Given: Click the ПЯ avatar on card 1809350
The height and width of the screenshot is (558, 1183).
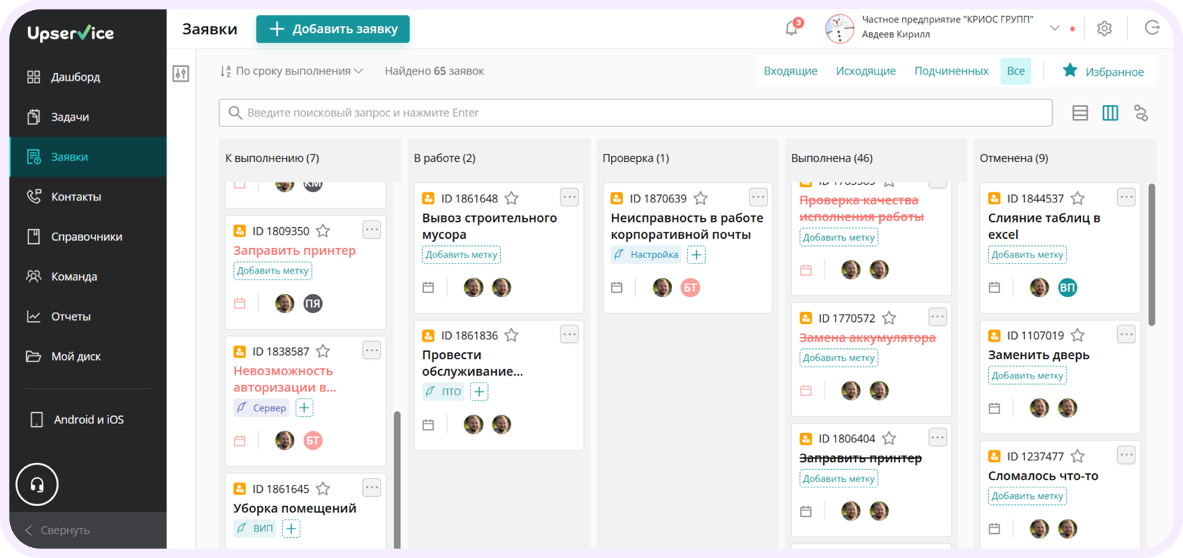Looking at the screenshot, I should point(313,304).
